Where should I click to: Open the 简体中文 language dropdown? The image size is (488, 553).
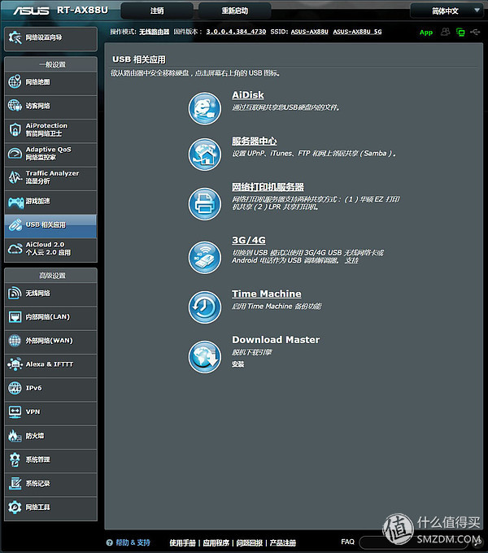[x=447, y=11]
